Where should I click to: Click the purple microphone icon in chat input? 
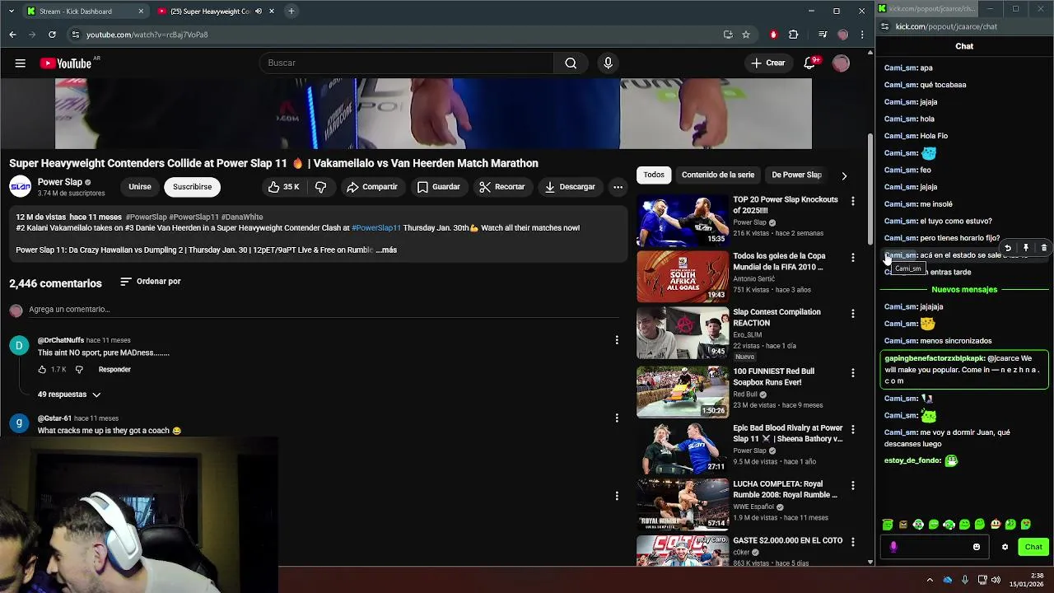coord(893,547)
